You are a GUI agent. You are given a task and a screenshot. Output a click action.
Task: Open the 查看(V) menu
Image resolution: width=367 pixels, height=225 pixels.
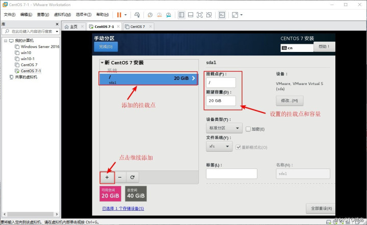point(43,14)
